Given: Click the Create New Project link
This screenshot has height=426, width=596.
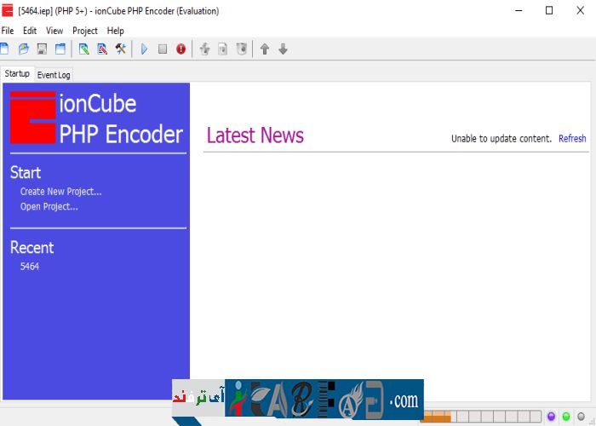Looking at the screenshot, I should (x=60, y=192).
